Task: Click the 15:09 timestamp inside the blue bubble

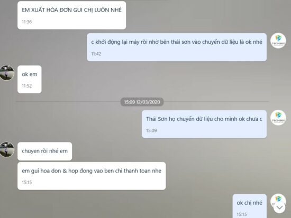Action: [151, 130]
